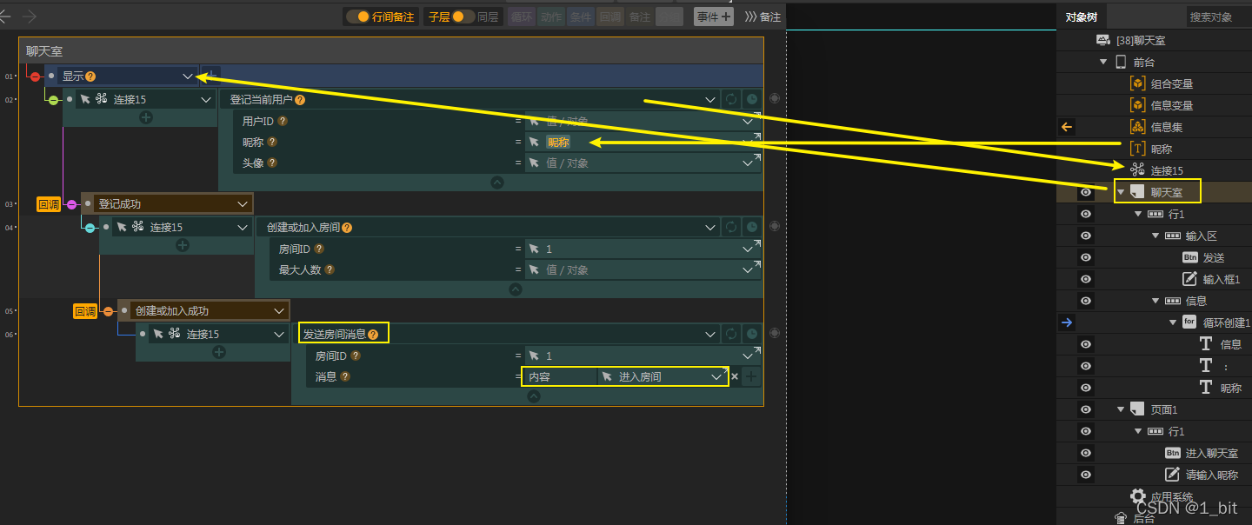1252x525 pixels.
Task: Click the 循环 toolbar button
Action: [521, 17]
